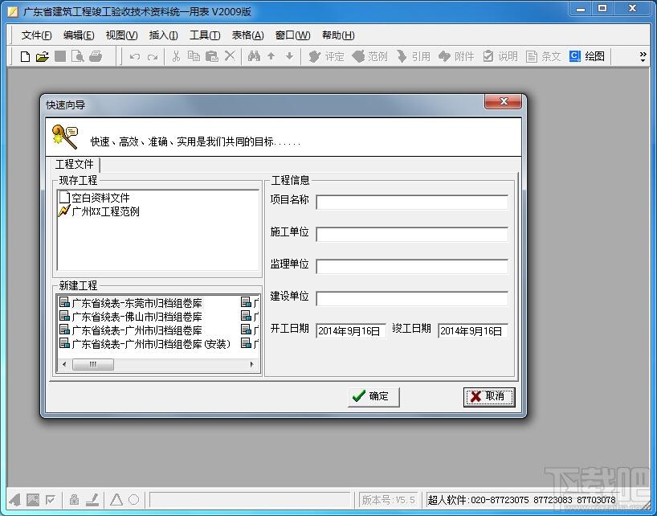Click the print icon in toolbar
The image size is (657, 516).
(96, 56)
